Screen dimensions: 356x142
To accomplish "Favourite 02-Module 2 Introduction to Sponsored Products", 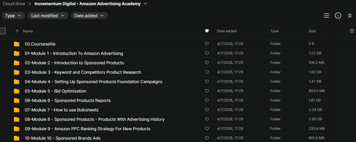I will 207,63.
